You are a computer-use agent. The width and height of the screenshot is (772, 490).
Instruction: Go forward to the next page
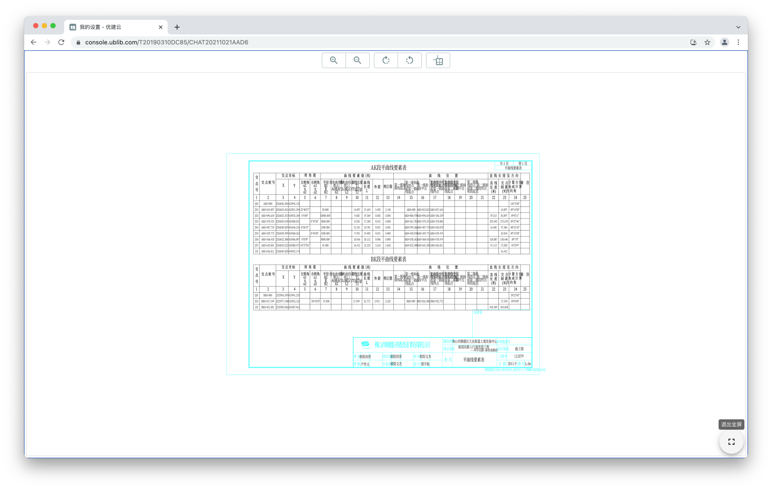(47, 42)
